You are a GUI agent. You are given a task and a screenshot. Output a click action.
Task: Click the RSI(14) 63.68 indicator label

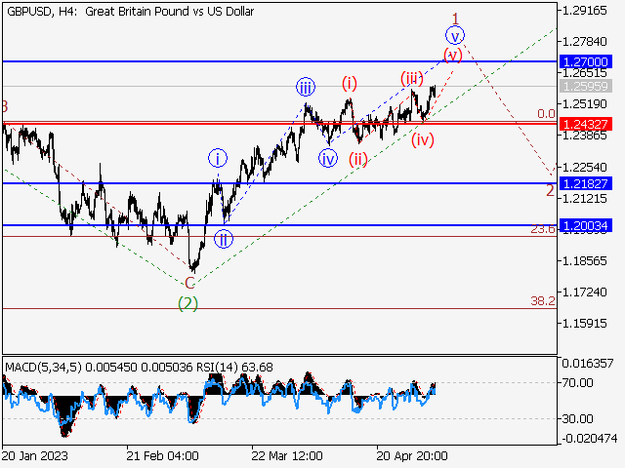click(x=234, y=367)
